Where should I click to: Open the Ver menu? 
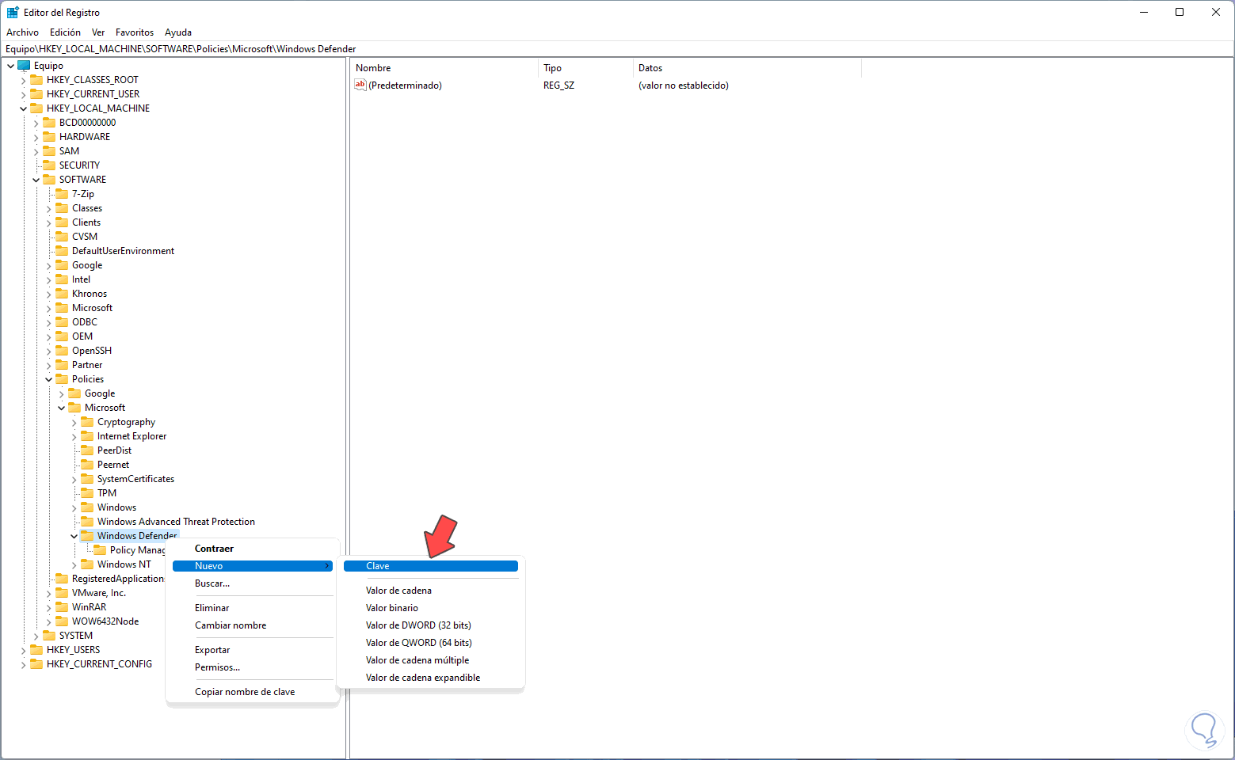(98, 32)
